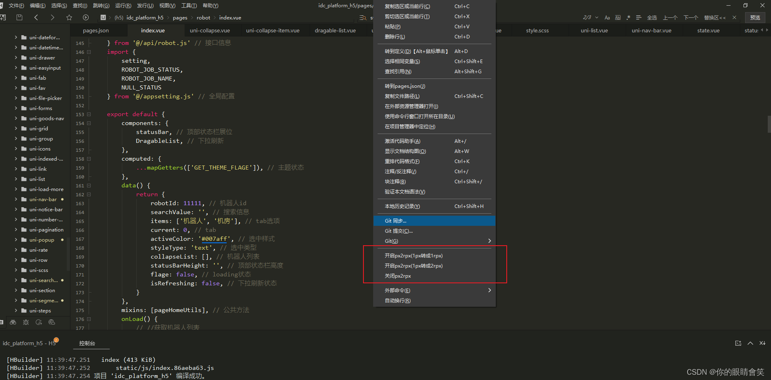
Task: Click the multi-line align icon in search bar
Action: pos(639,17)
